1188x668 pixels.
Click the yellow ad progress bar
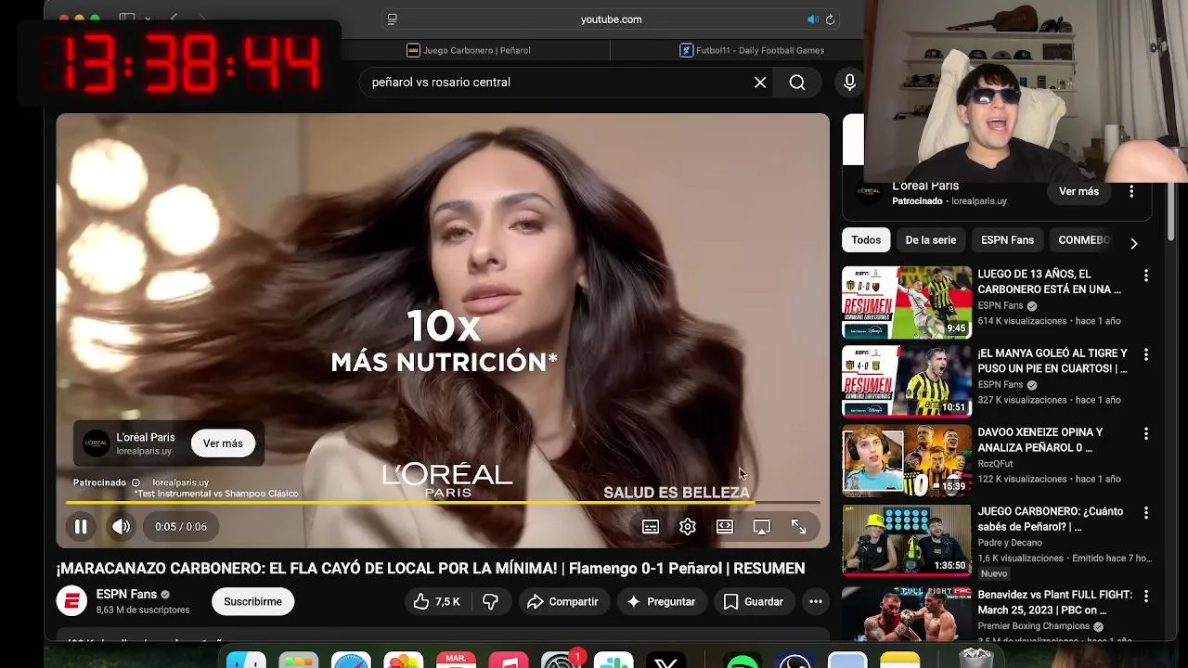click(443, 503)
